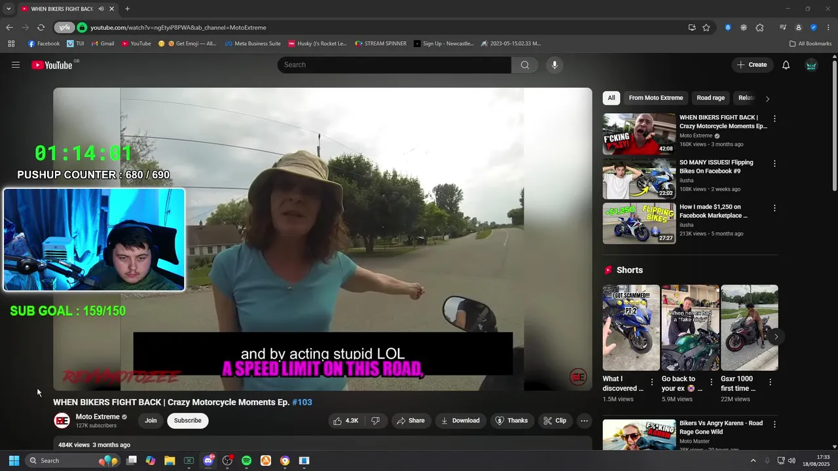Click the search magnifier button
This screenshot has height=471, width=838.
click(524, 65)
